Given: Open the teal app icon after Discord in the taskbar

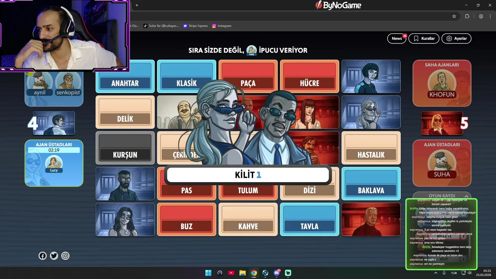Looking at the screenshot, I should tap(288, 273).
